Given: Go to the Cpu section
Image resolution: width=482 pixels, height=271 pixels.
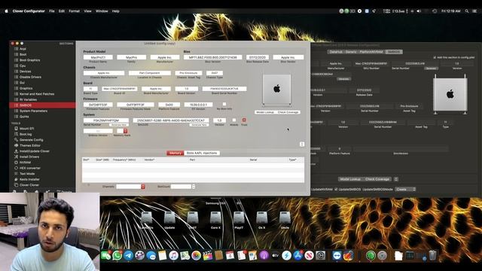Looking at the screenshot, I should (23, 65).
